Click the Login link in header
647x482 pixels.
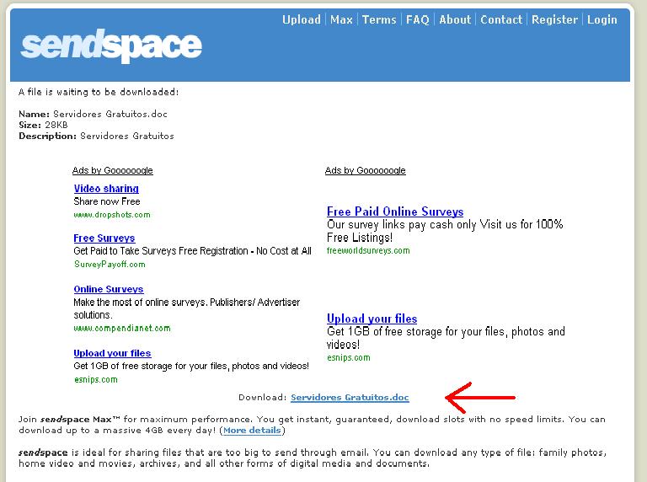pyautogui.click(x=602, y=19)
